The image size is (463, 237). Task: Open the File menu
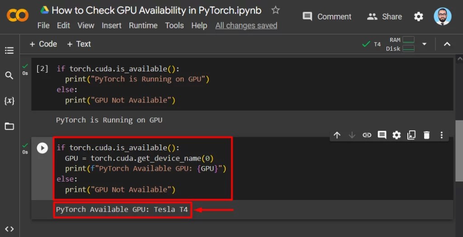[43, 26]
